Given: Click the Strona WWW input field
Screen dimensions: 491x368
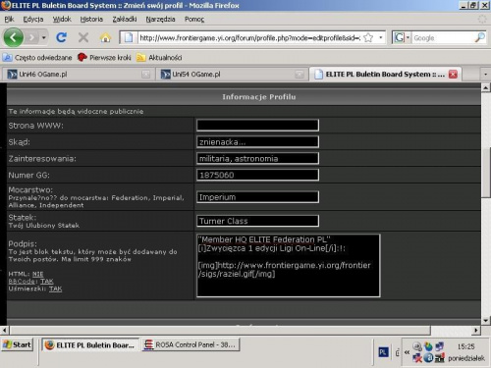Looking at the screenshot, I should (257, 125).
